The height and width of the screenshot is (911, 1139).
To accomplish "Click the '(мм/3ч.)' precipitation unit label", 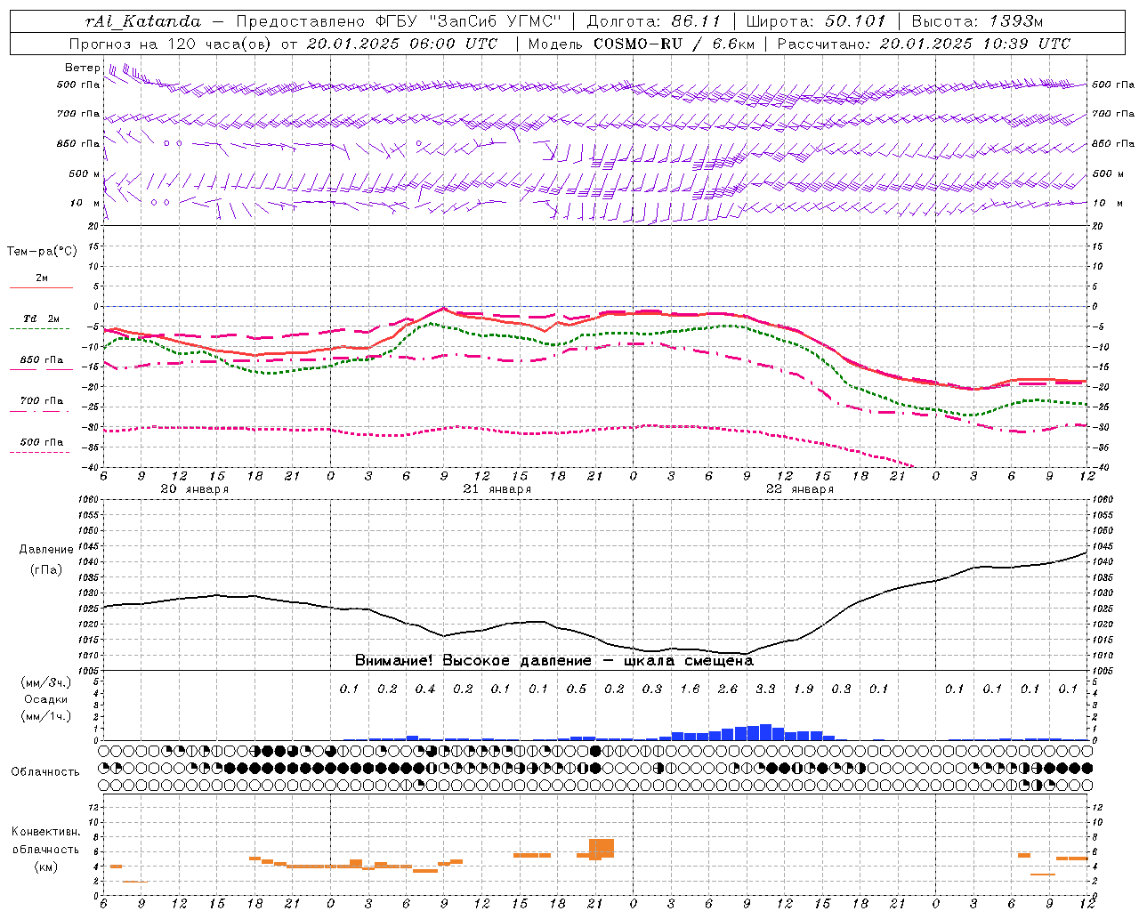I will click(x=45, y=682).
